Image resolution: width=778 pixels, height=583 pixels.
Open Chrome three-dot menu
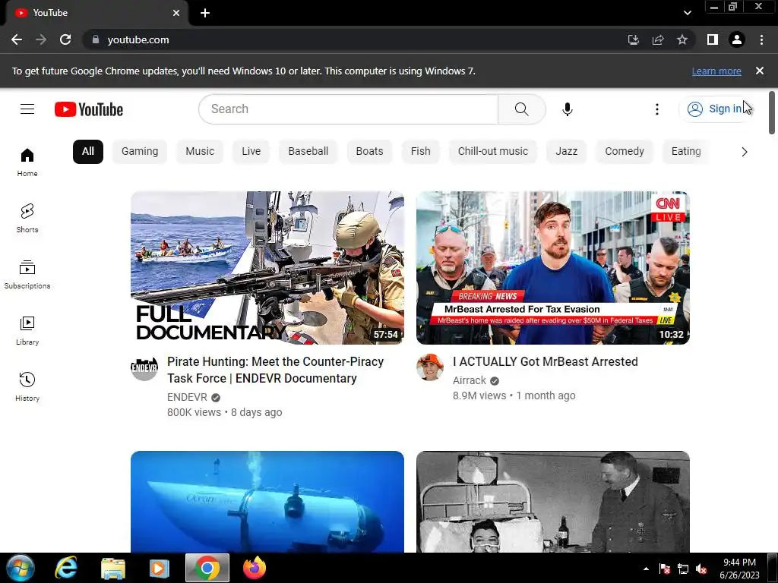pyautogui.click(x=761, y=39)
